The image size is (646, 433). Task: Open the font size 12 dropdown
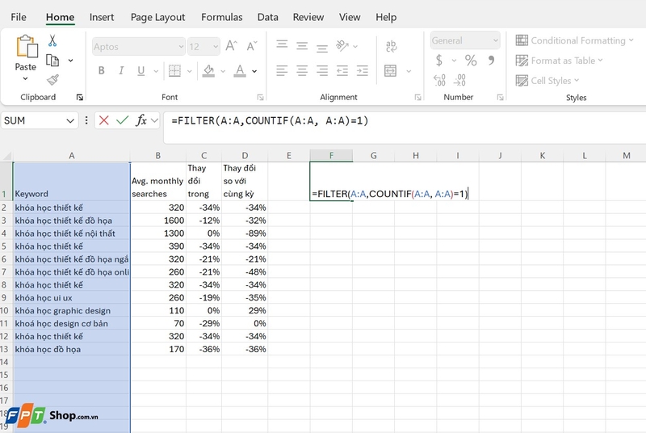point(216,47)
